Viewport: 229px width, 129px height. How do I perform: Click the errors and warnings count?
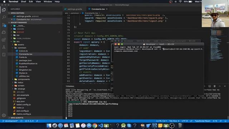coord(29,121)
